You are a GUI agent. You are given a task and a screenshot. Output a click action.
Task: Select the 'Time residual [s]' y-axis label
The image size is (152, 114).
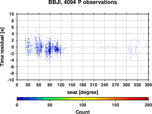[2, 47]
